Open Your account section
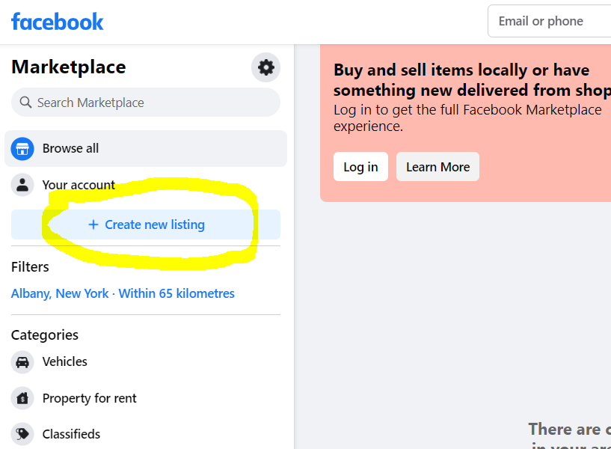 pyautogui.click(x=146, y=185)
